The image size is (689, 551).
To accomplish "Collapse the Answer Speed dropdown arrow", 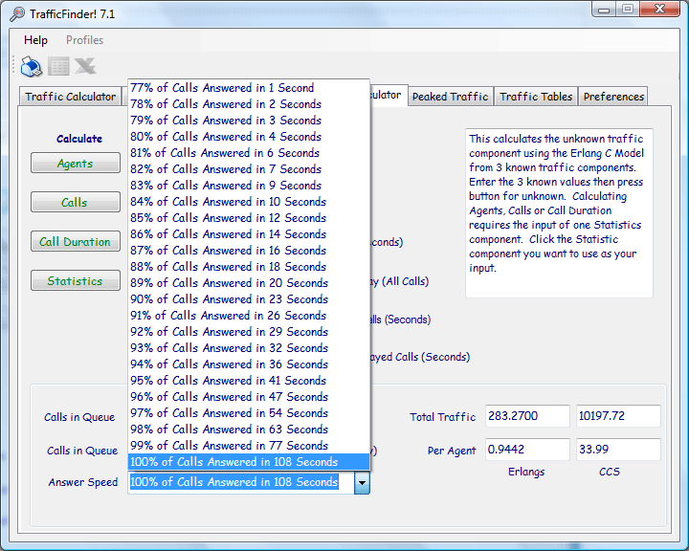I will tap(362, 482).
